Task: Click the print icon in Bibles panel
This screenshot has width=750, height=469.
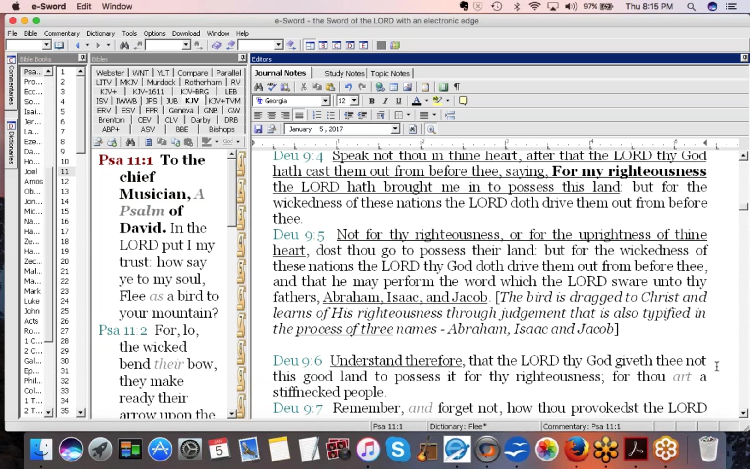Action: 112,142
